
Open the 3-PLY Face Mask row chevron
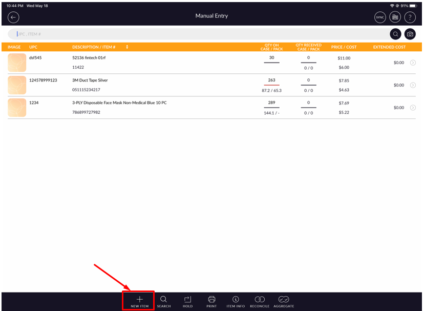413,108
